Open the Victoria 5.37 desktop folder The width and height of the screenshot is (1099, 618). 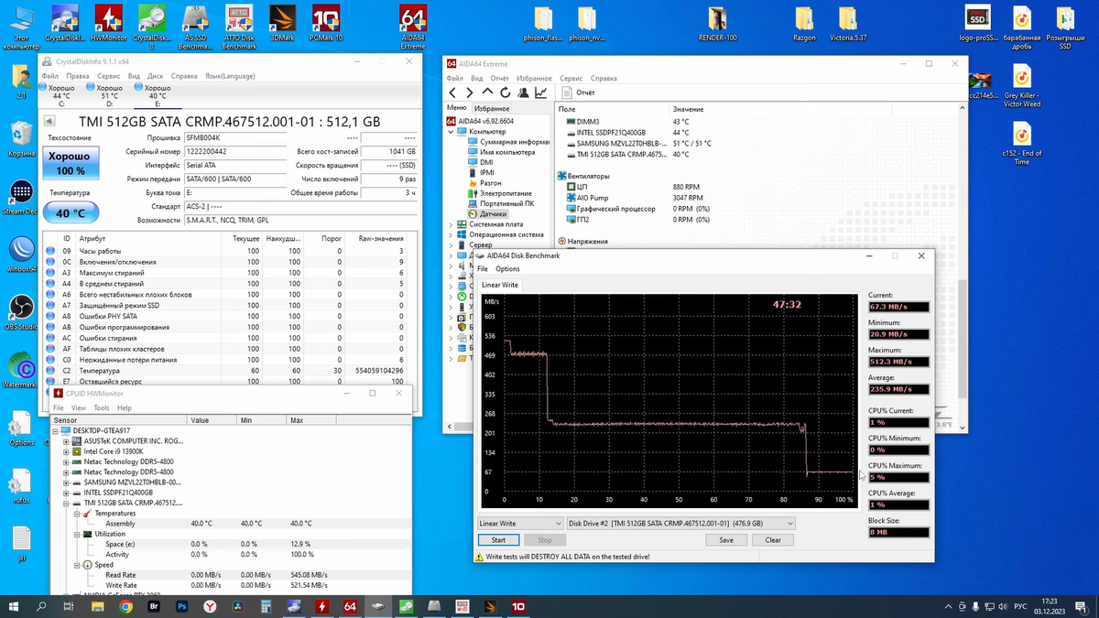(848, 24)
